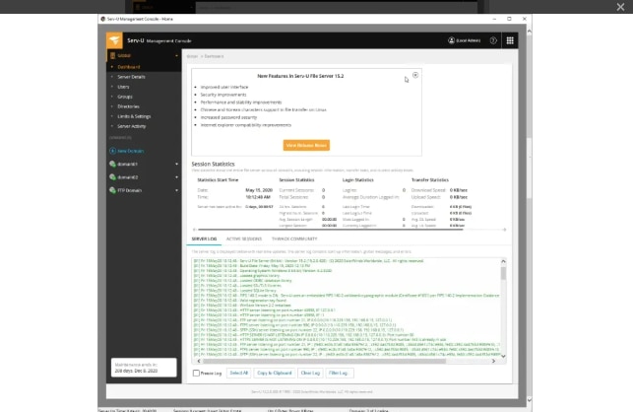The height and width of the screenshot is (412, 633).
Task: Open Users in the sidebar
Action: (x=123, y=87)
